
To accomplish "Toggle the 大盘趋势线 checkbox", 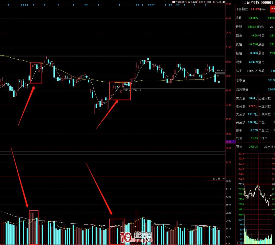I will [x=174, y=2].
